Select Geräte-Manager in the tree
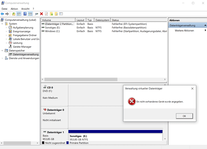The width and height of the screenshot is (207, 149). [x=22, y=47]
